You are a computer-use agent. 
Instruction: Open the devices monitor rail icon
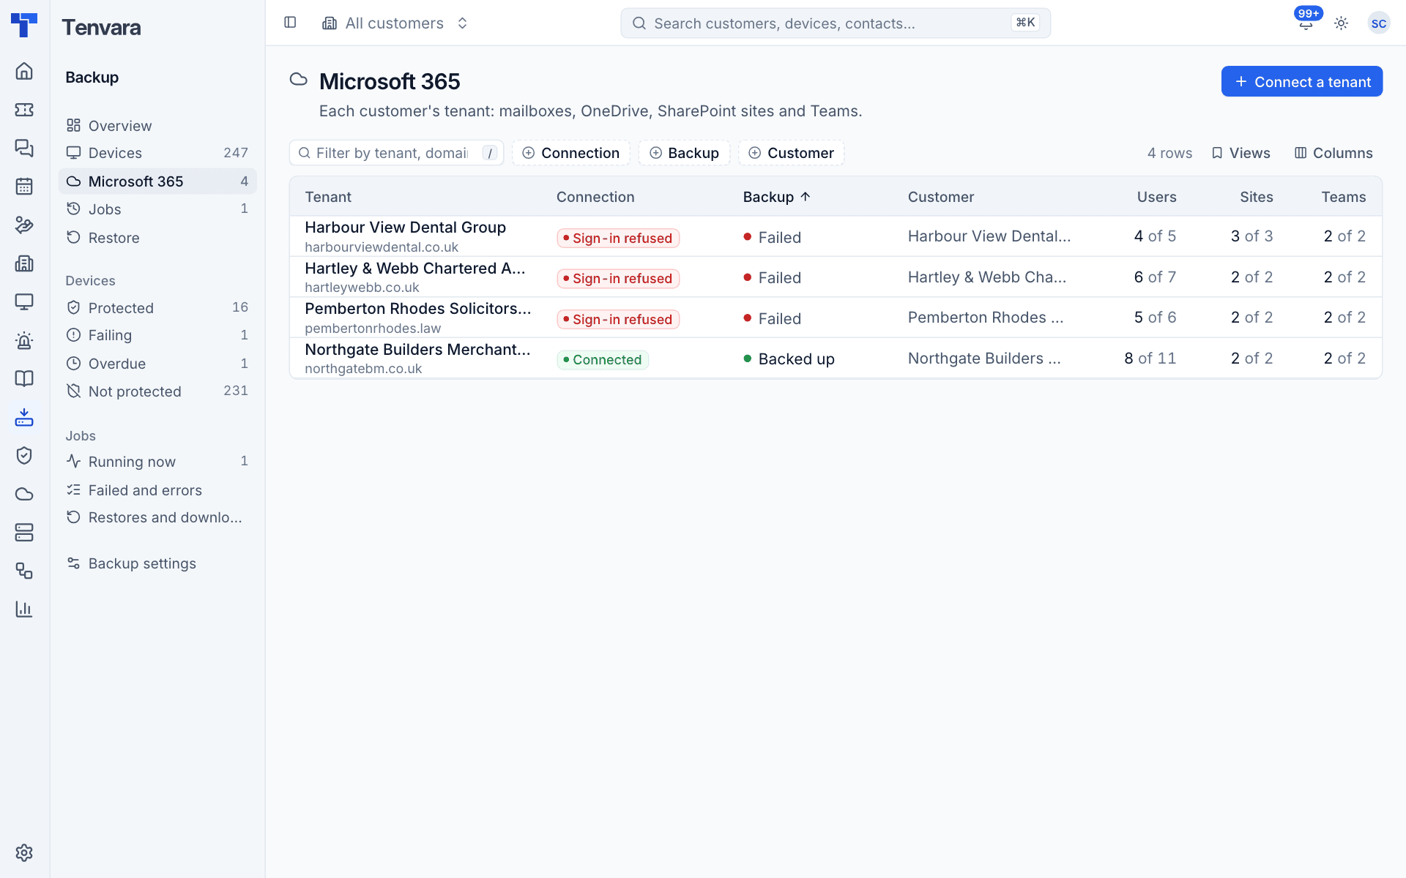coord(24,301)
